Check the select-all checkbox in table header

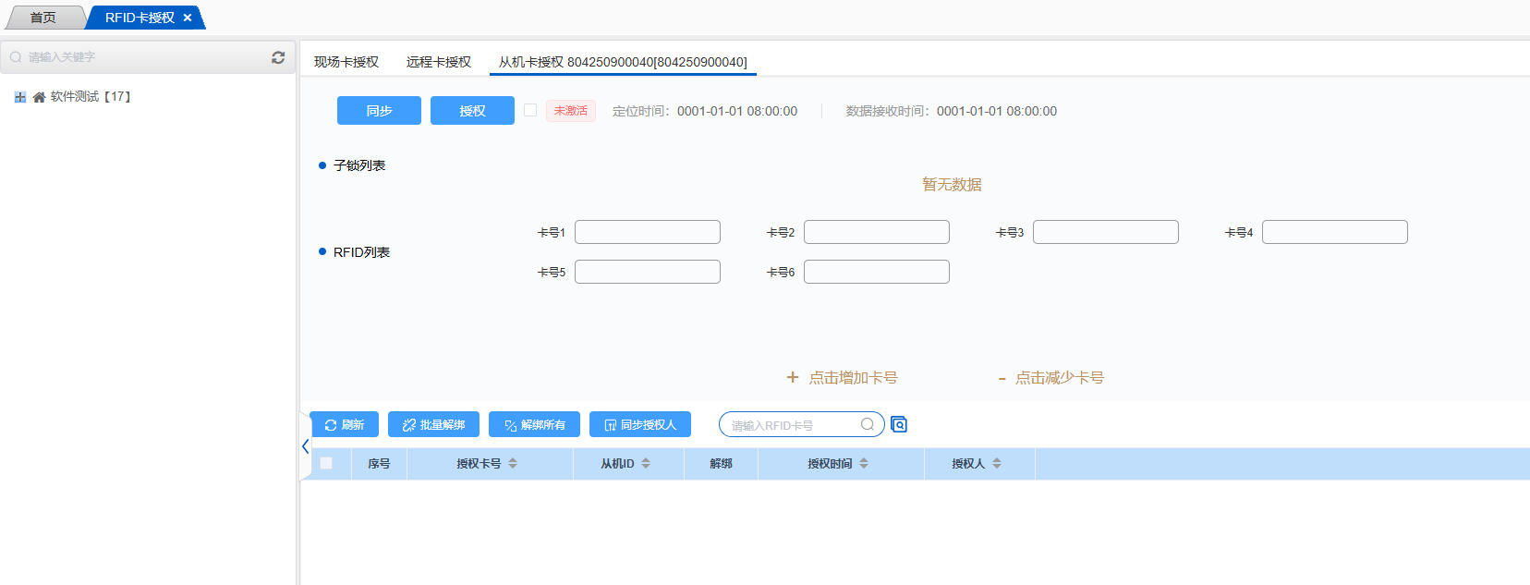coord(326,463)
